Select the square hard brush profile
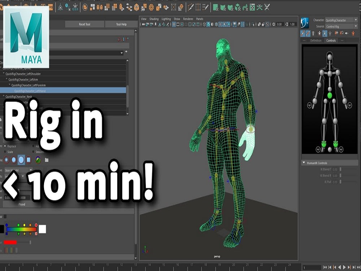Viewport: 361px width, 271px height. [x=29, y=160]
